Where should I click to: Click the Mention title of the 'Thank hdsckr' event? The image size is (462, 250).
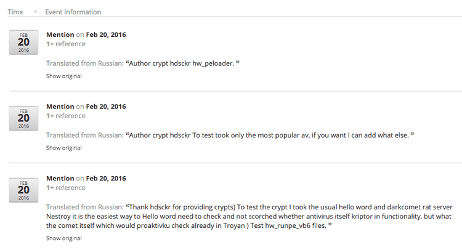[60, 179]
